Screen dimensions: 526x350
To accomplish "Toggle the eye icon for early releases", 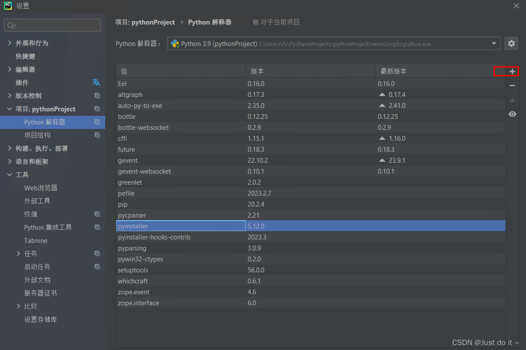I will click(512, 114).
